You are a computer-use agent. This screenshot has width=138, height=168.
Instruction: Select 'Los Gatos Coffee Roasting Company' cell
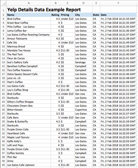29,34
